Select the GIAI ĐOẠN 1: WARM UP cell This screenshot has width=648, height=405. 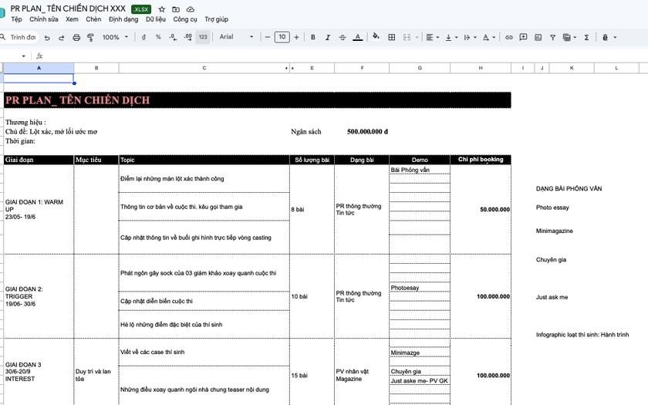(x=39, y=209)
